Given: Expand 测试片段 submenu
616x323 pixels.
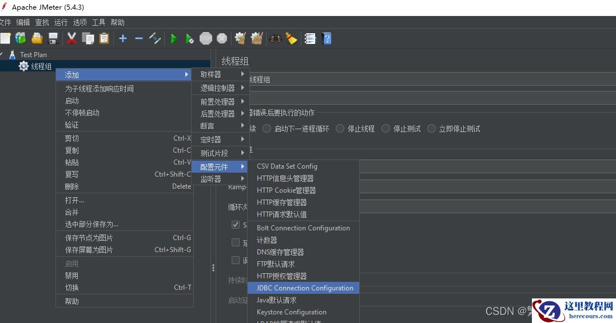Looking at the screenshot, I should point(220,153).
